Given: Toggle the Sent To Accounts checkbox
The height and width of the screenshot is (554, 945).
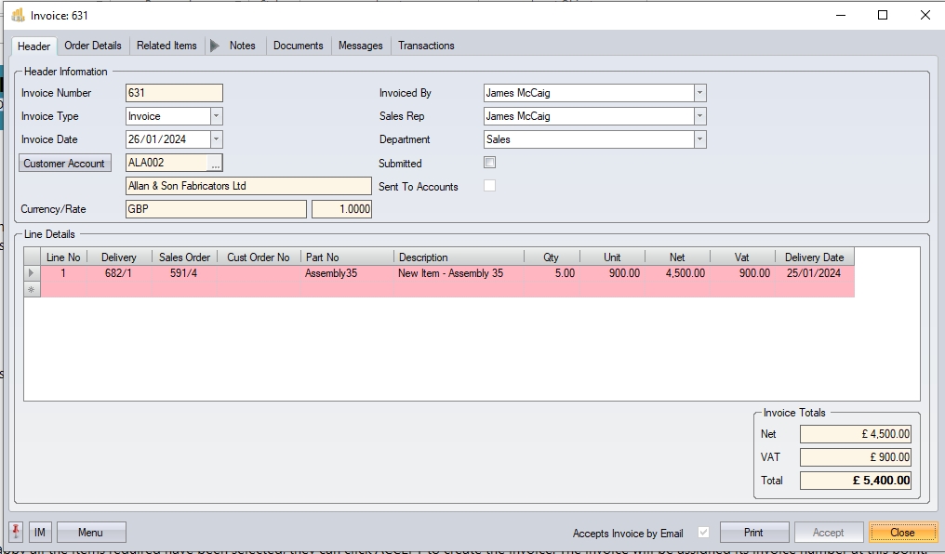Looking at the screenshot, I should (x=489, y=186).
